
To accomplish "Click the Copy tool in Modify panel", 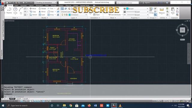I will pyautogui.click(x=33, y=12).
